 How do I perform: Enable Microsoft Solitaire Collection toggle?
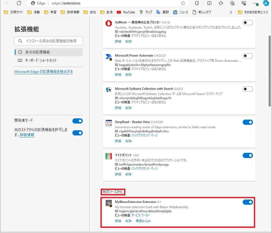pyautogui.click(x=248, y=89)
